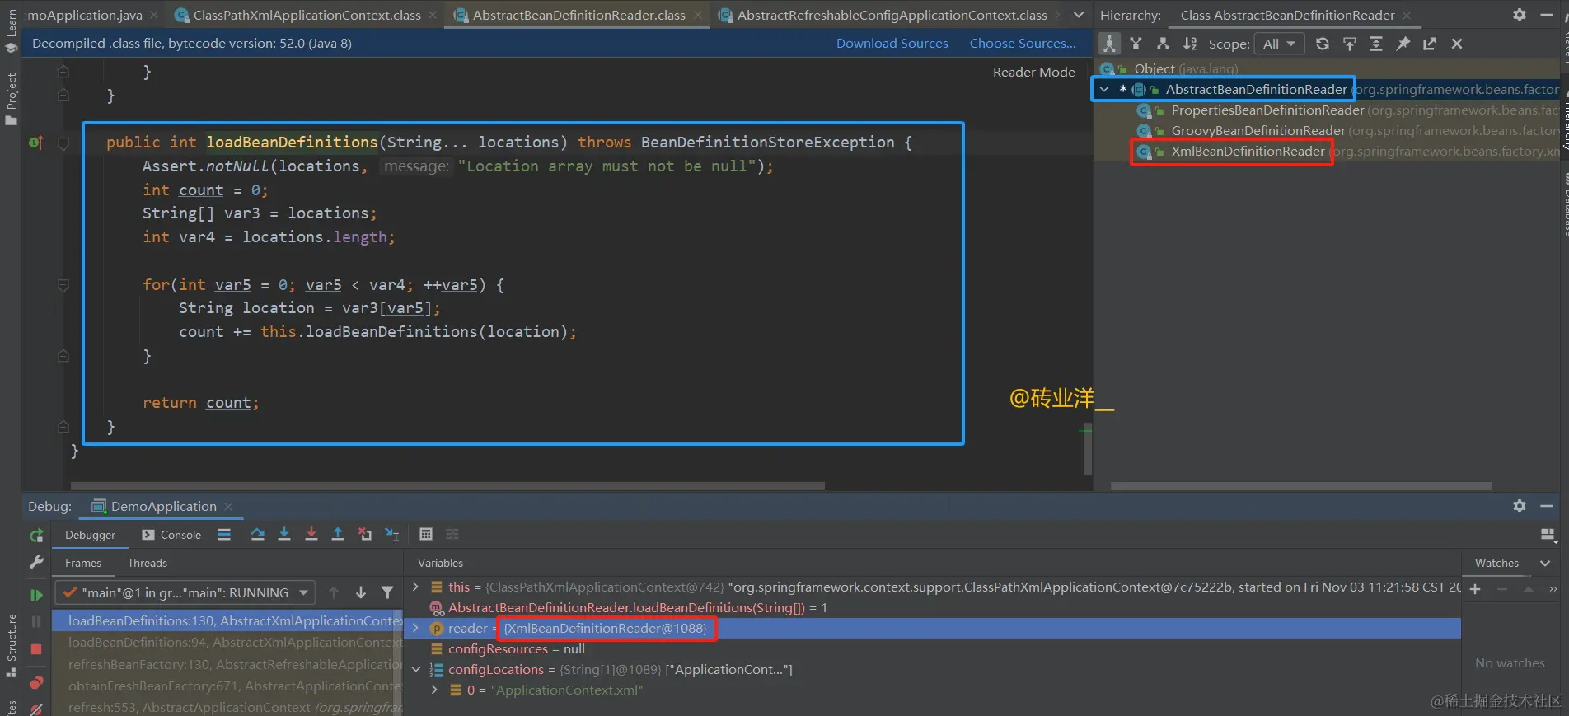
Task: Click Step Out in debugger toolbar
Action: 338,535
